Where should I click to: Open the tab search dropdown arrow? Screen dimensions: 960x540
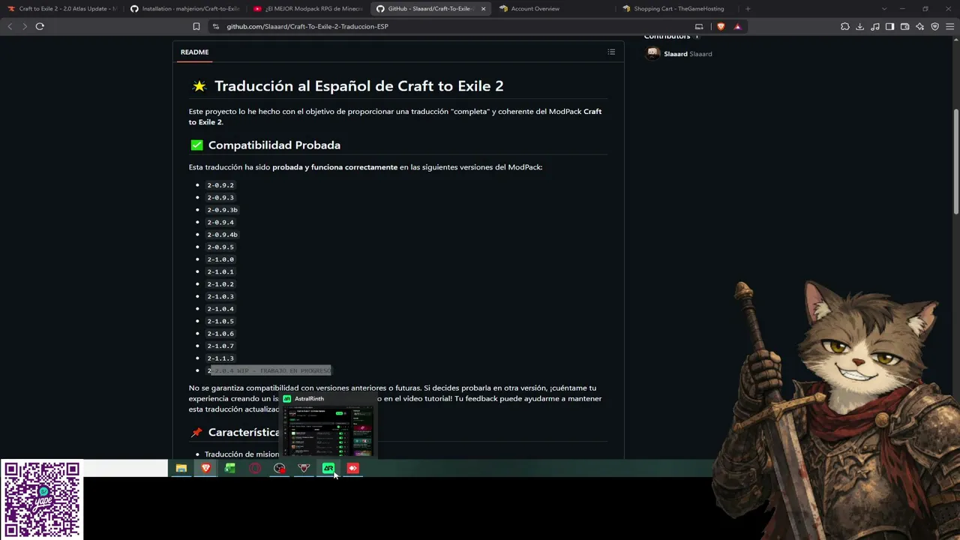tap(884, 9)
